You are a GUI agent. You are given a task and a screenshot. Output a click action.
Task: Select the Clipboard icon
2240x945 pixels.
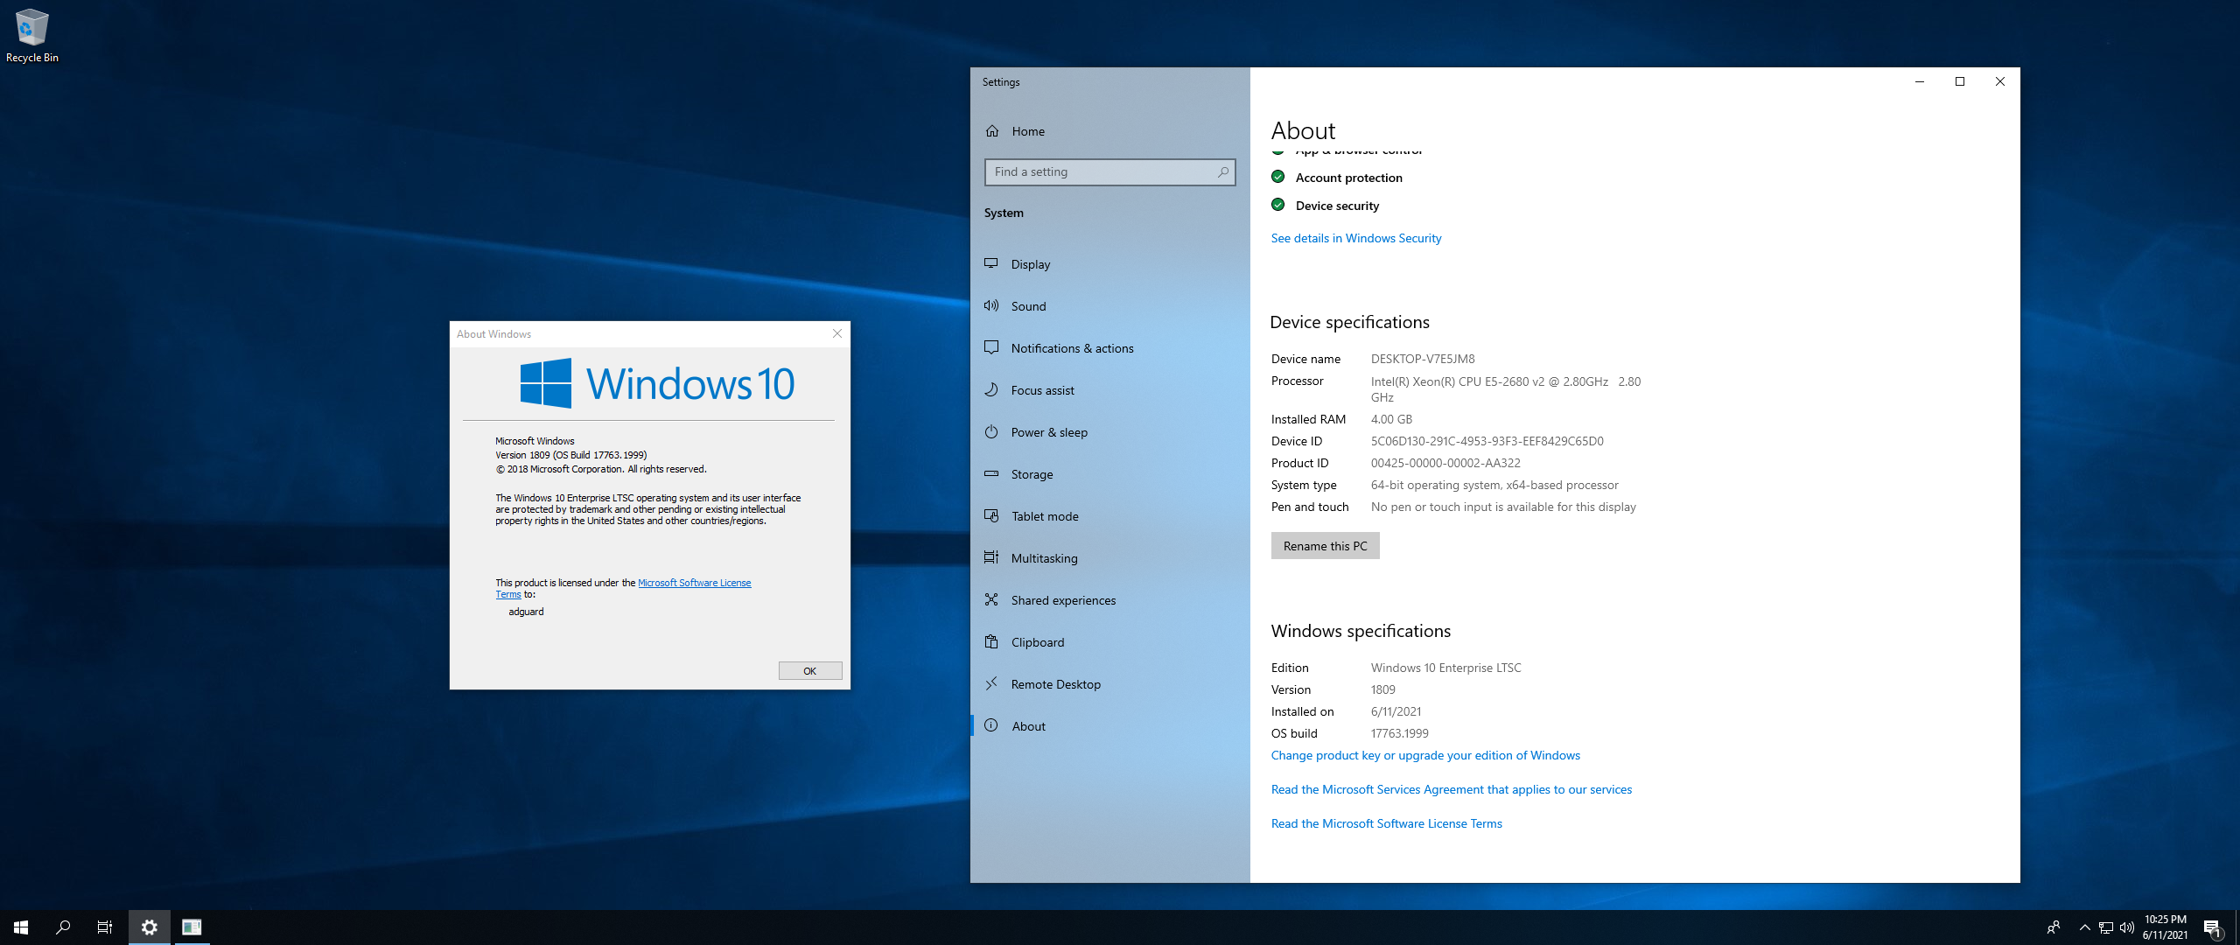coord(991,641)
